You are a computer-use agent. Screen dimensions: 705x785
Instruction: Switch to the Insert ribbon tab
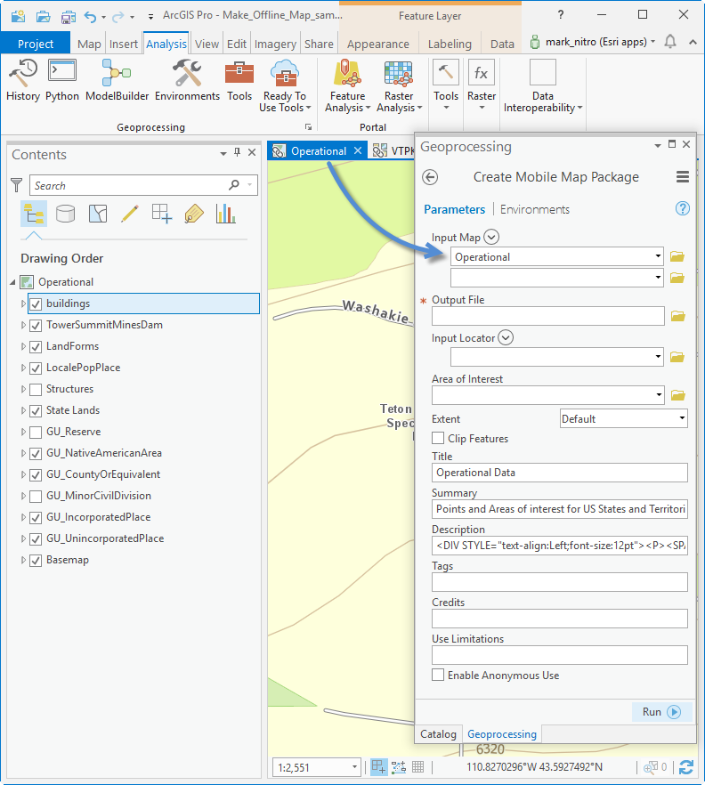(x=123, y=45)
